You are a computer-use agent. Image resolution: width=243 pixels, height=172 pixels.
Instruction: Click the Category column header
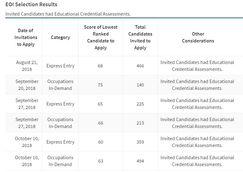pos(60,37)
